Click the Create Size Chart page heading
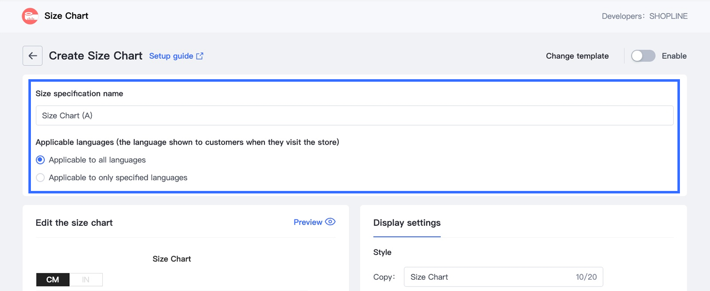 96,56
